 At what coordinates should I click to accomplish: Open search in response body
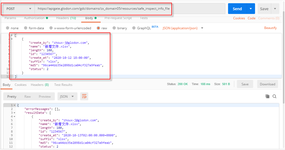[x=274, y=96]
